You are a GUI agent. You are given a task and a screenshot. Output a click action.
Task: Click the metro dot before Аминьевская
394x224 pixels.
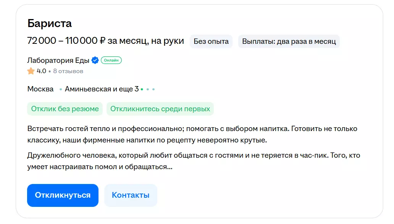(61, 90)
